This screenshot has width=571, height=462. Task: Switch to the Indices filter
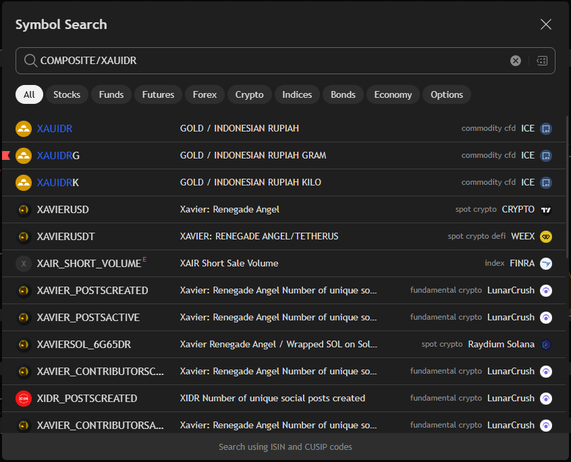tap(297, 94)
